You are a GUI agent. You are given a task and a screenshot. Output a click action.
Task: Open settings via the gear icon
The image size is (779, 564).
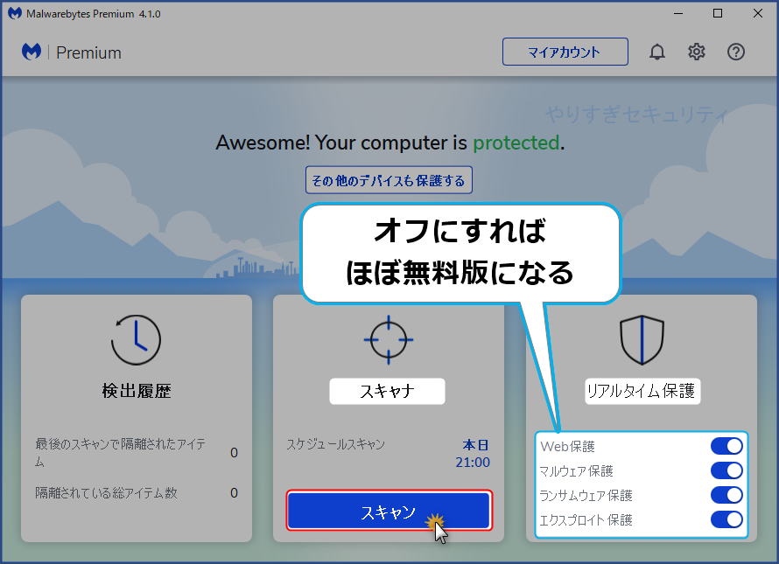tap(696, 52)
